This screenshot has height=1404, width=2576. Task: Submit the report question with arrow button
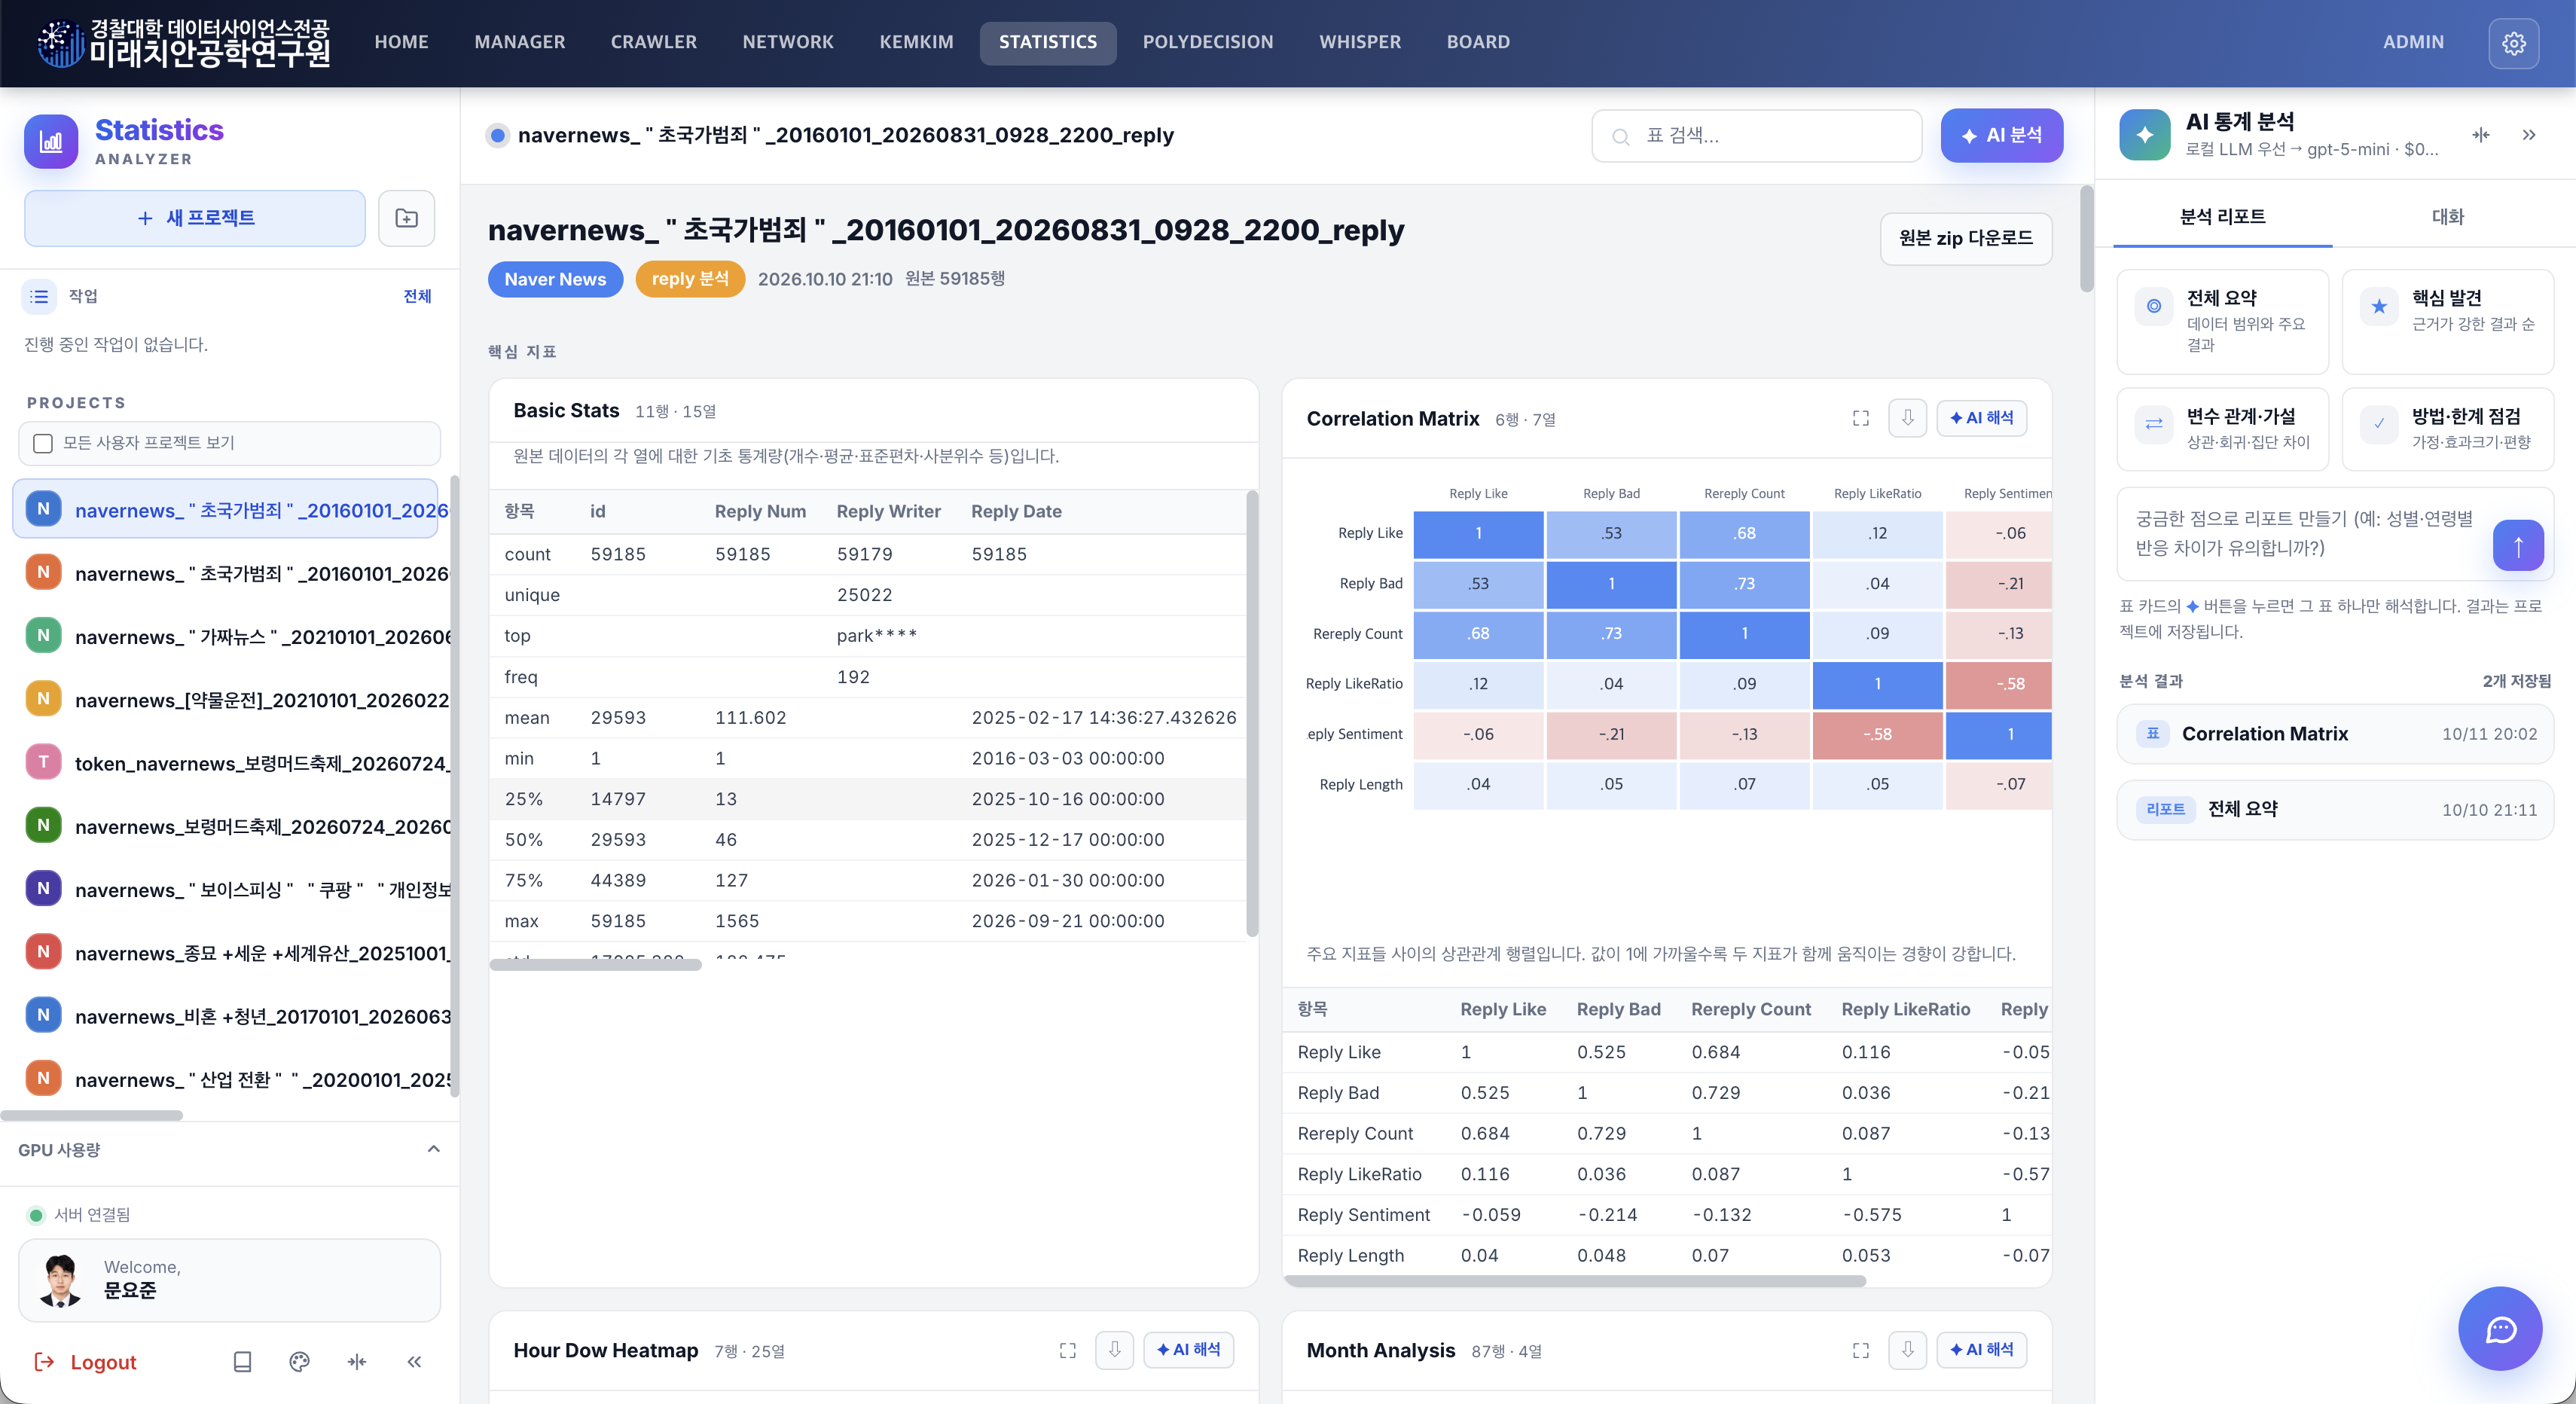tap(2518, 546)
